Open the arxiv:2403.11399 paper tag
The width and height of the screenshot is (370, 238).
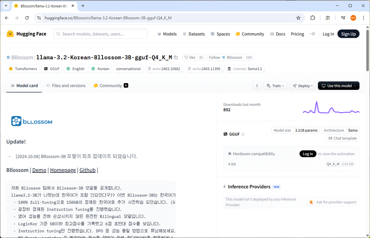[204, 69]
